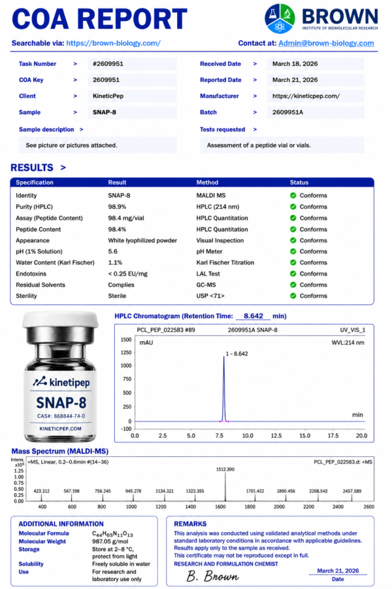Click the REMARKS section heading

[190, 524]
